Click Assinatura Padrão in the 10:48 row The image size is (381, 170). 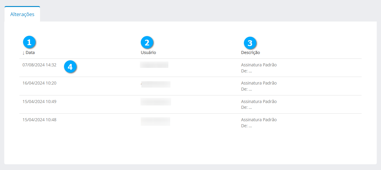pyautogui.click(x=259, y=120)
